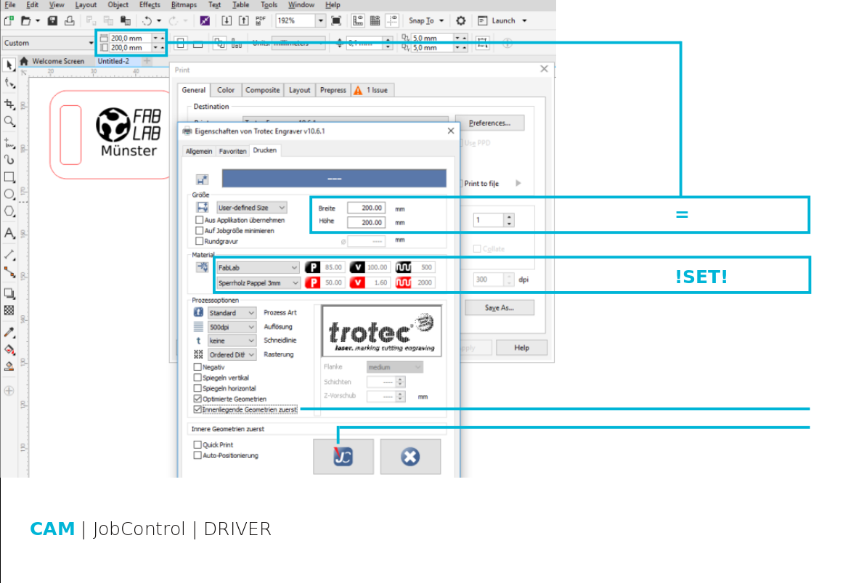Enable the Quick Print checkbox

pyautogui.click(x=197, y=444)
